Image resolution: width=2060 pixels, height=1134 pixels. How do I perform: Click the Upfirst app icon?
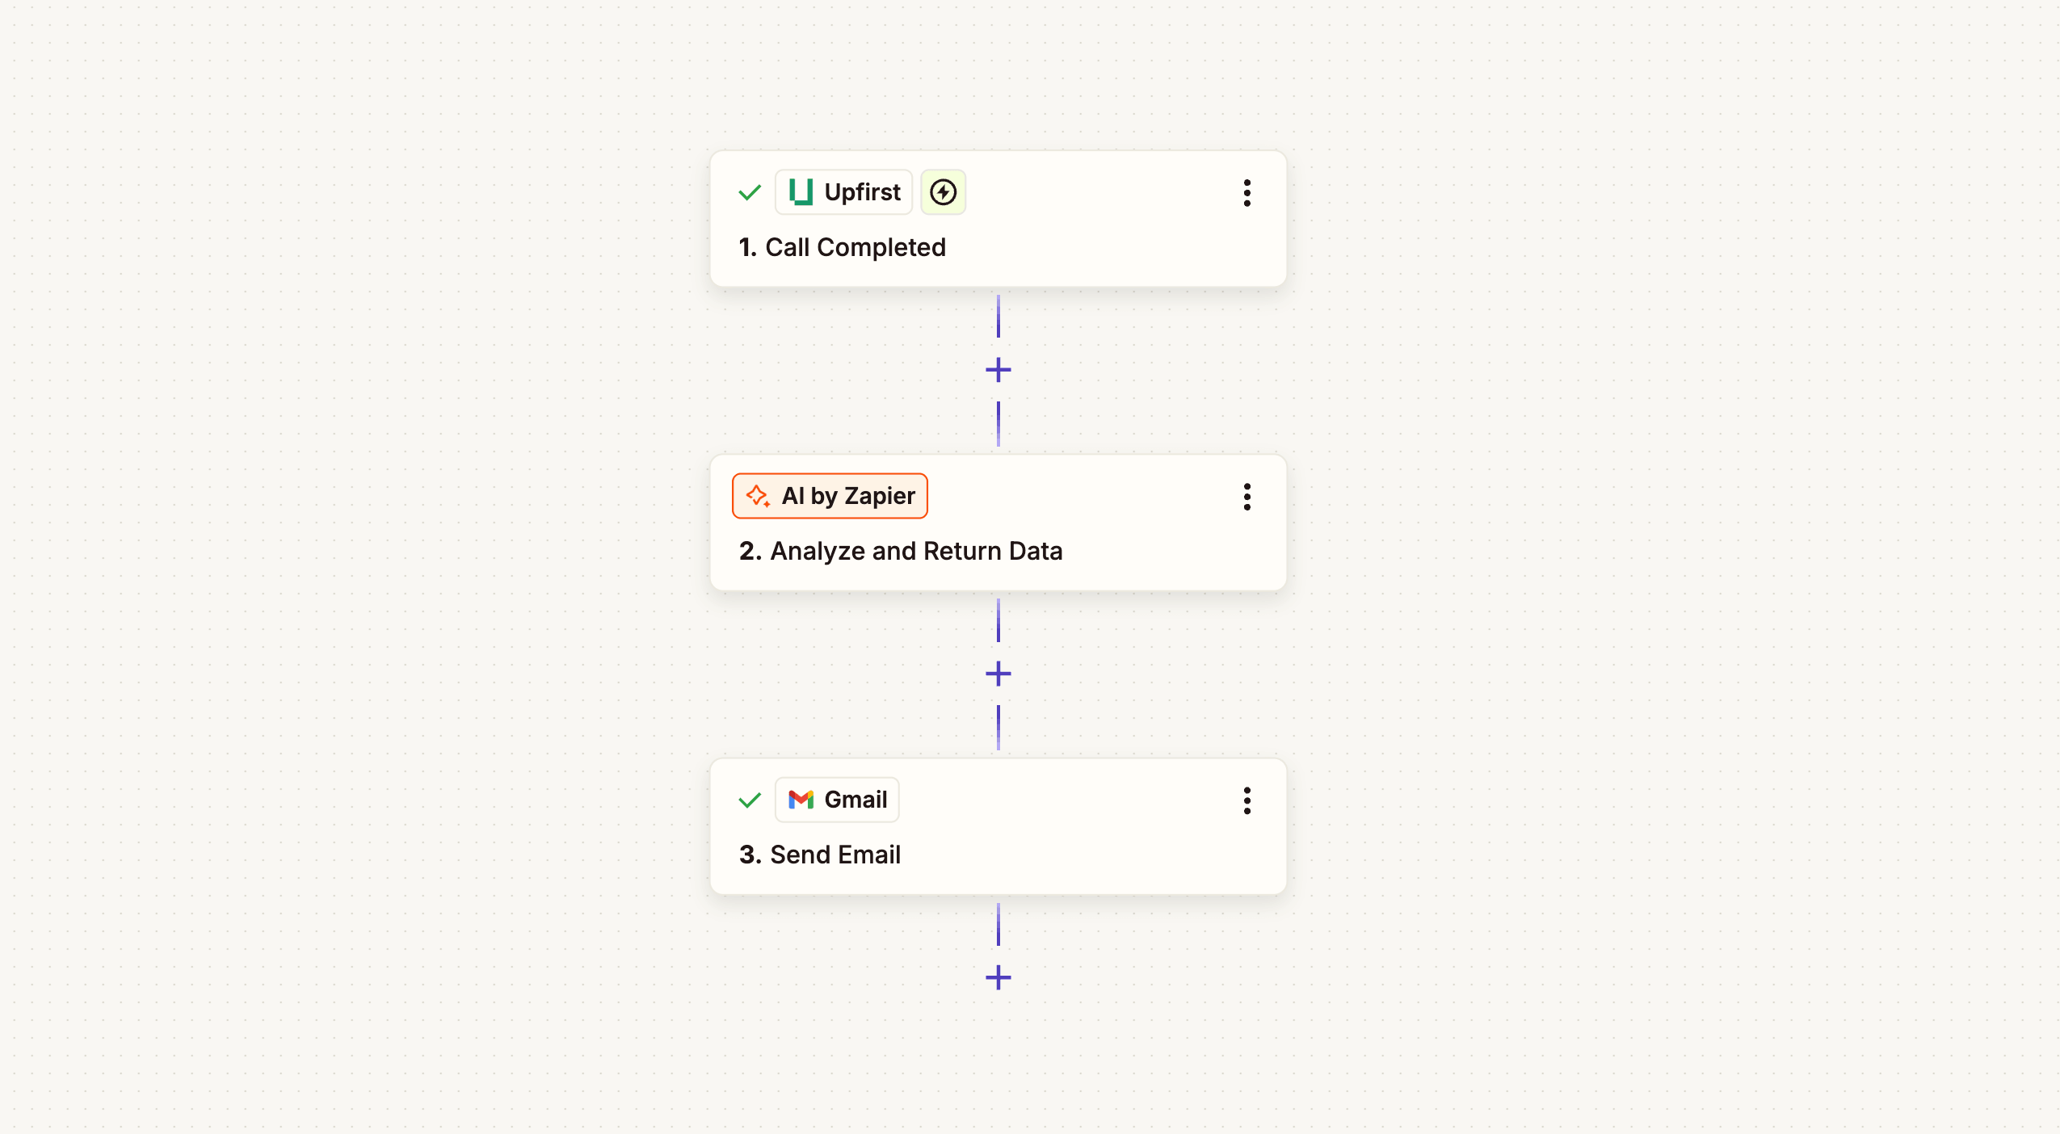[x=801, y=191]
